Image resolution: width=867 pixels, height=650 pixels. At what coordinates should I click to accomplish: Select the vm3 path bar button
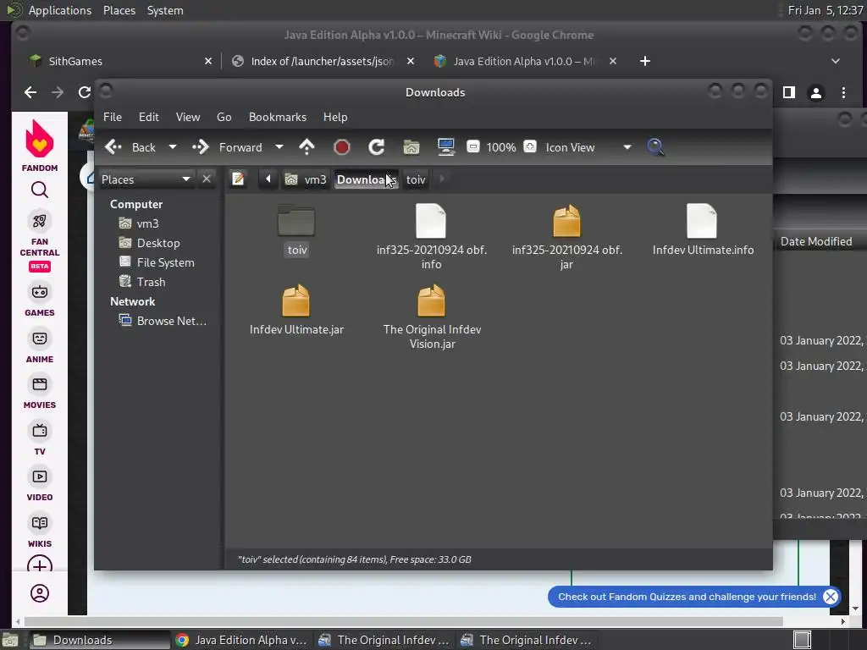coord(306,179)
